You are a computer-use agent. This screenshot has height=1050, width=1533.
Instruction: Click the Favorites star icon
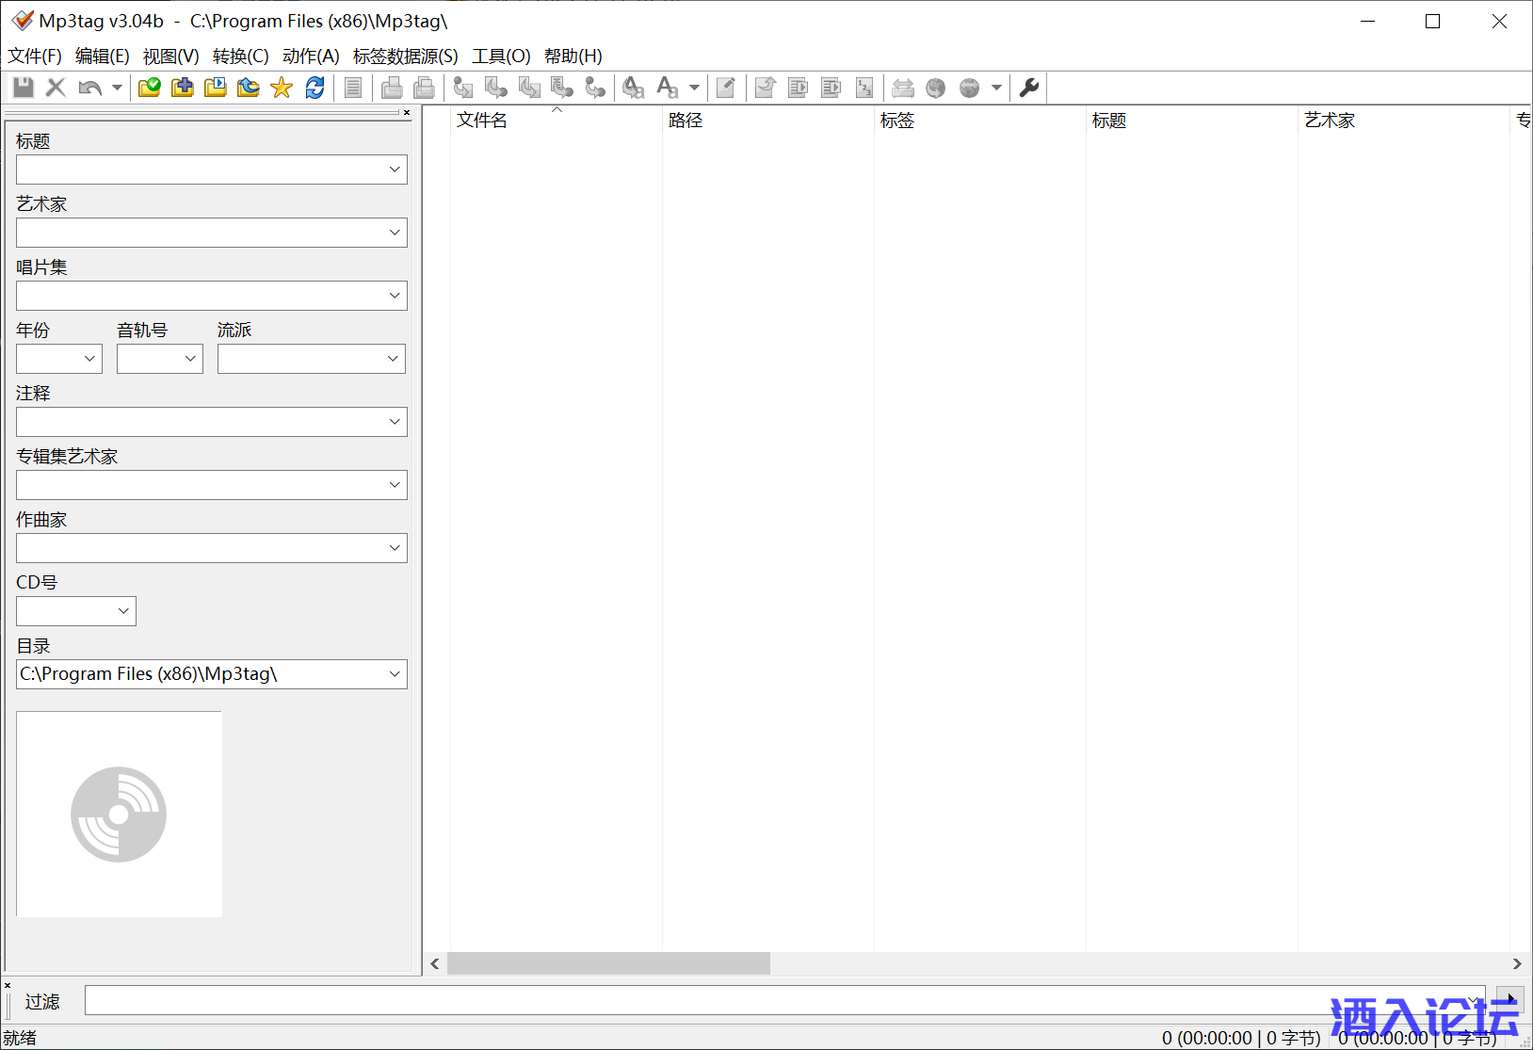[282, 88]
